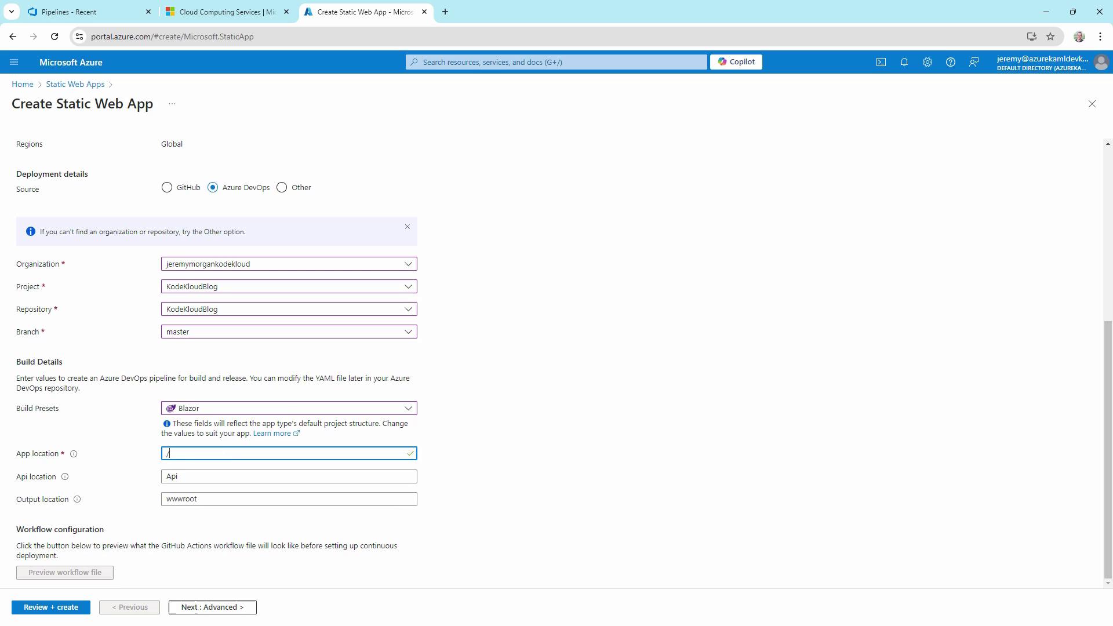Click the Microsoft Azure logo text
Screen dimensions: 1113x626
(71, 62)
